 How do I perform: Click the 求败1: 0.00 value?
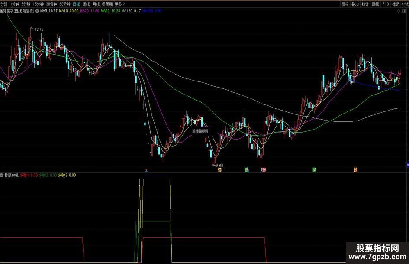[x=29, y=175]
